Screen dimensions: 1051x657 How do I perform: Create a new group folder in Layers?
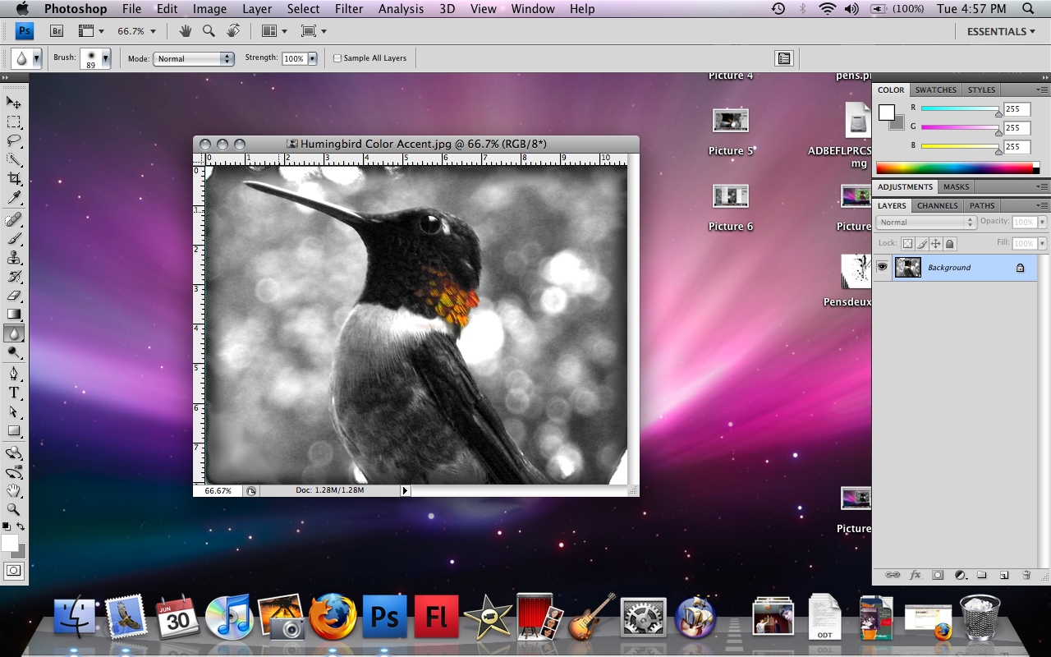[x=981, y=575]
